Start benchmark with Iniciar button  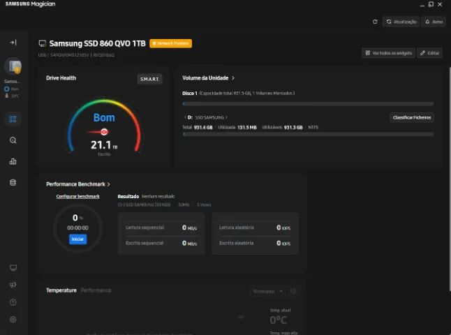(77, 239)
